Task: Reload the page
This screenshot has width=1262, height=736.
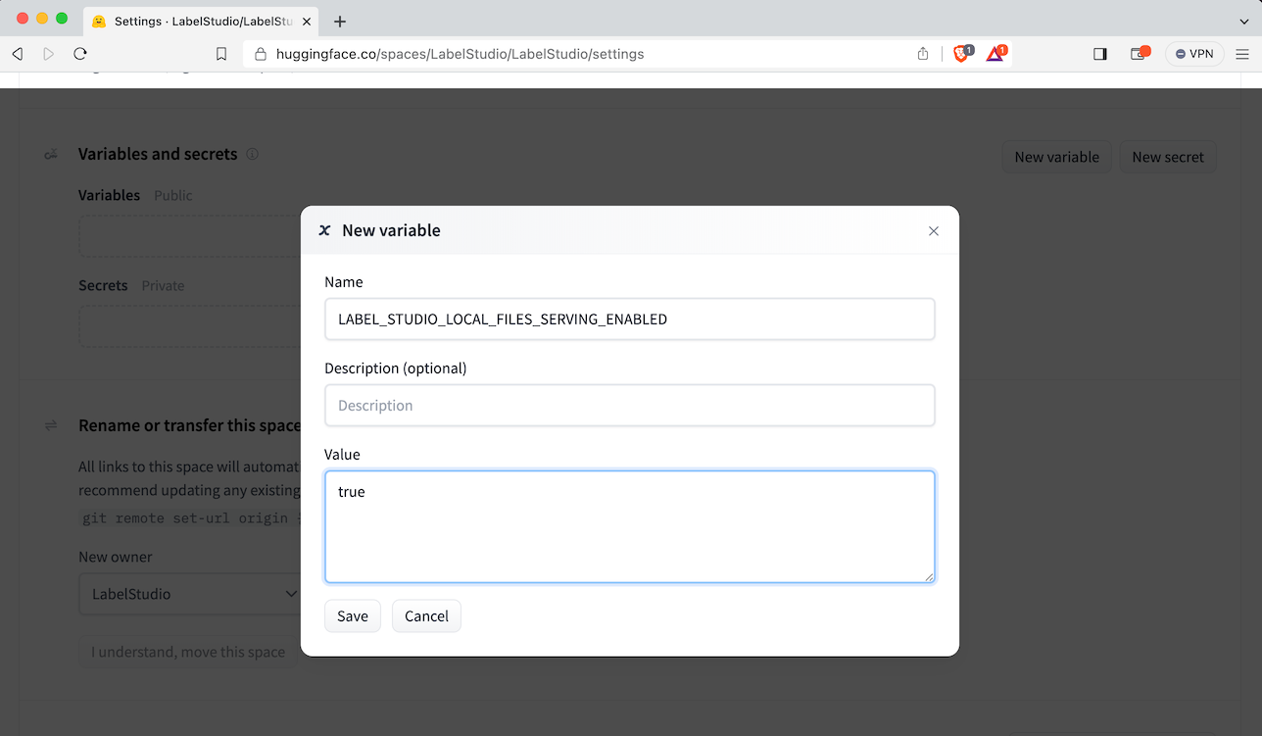Action: coord(80,54)
